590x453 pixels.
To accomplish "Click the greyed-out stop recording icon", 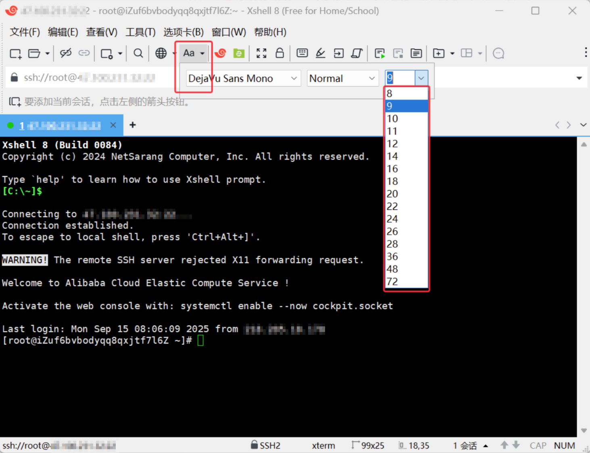I will [x=398, y=53].
